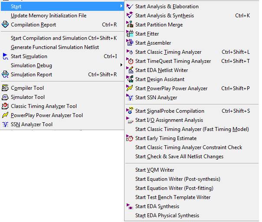Image resolution: width=262 pixels, height=222 pixels.
Task: Launch Start EDA Physical Synthesis
Action: coord(167,215)
